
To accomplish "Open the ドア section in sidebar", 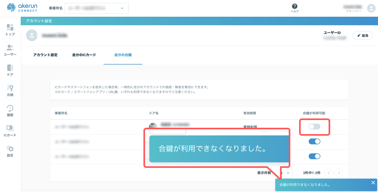I will 10,70.
